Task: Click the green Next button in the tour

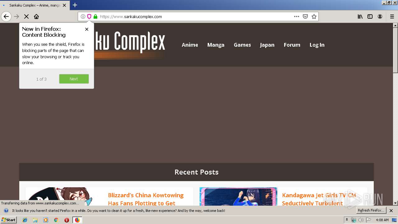Action: click(74, 79)
